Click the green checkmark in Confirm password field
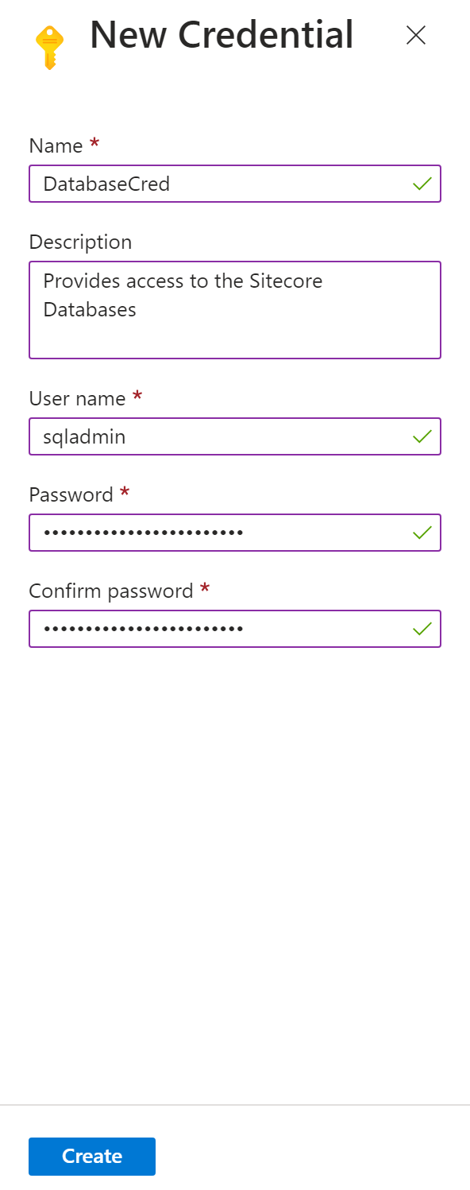 click(422, 630)
